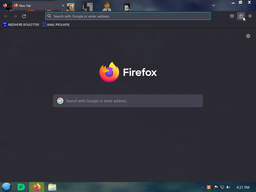Open the new tab personalize gear
This screenshot has height=192, width=256.
[x=248, y=36]
